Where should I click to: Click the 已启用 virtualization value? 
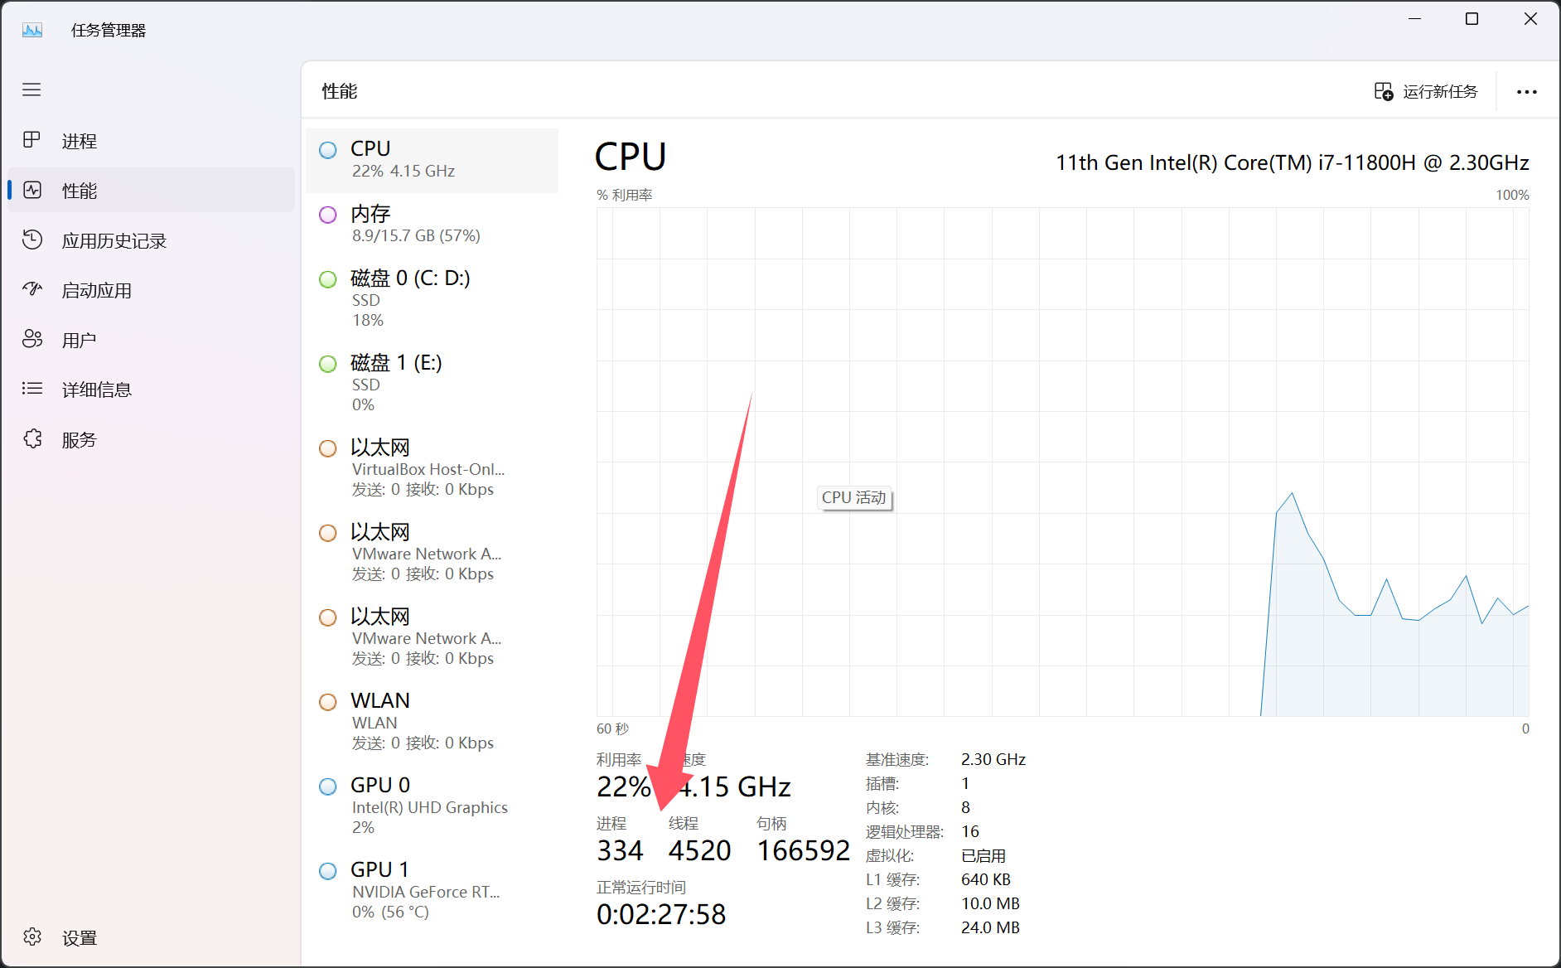tap(983, 855)
